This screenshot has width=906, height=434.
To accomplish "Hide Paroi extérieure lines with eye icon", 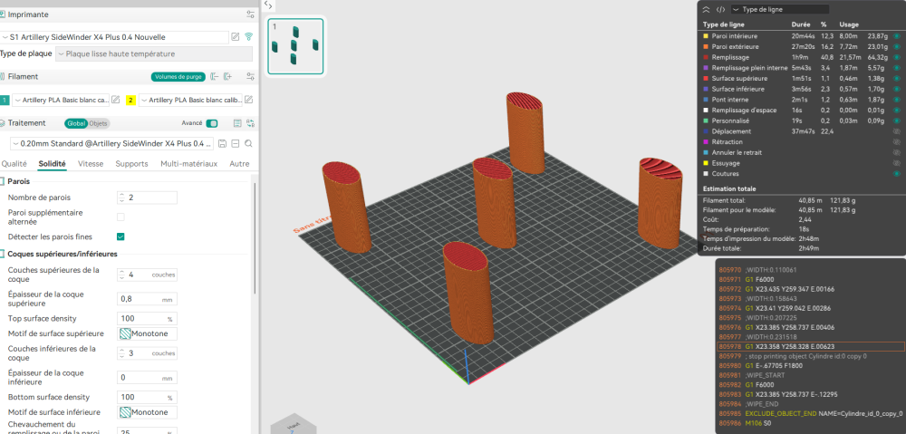I will point(897,46).
